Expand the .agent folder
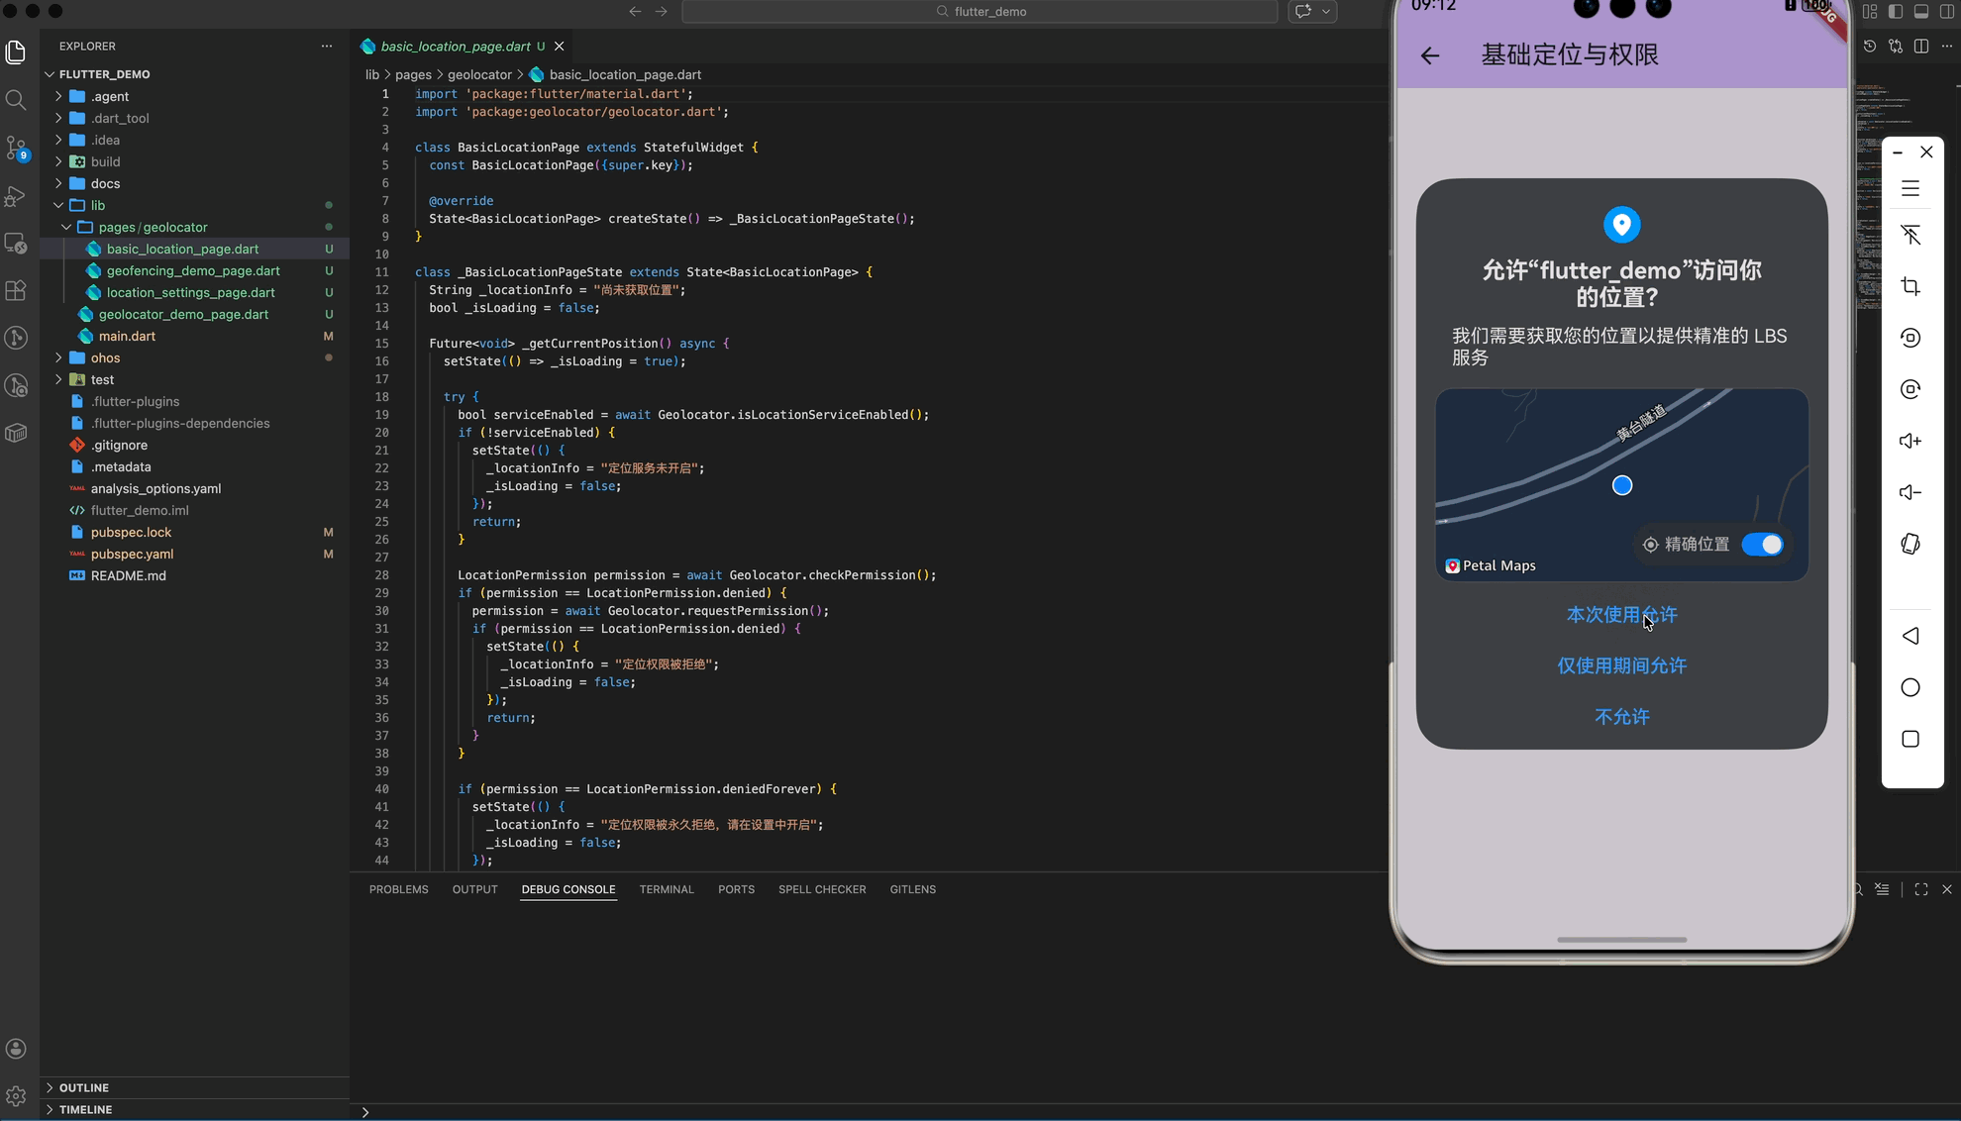 (58, 96)
